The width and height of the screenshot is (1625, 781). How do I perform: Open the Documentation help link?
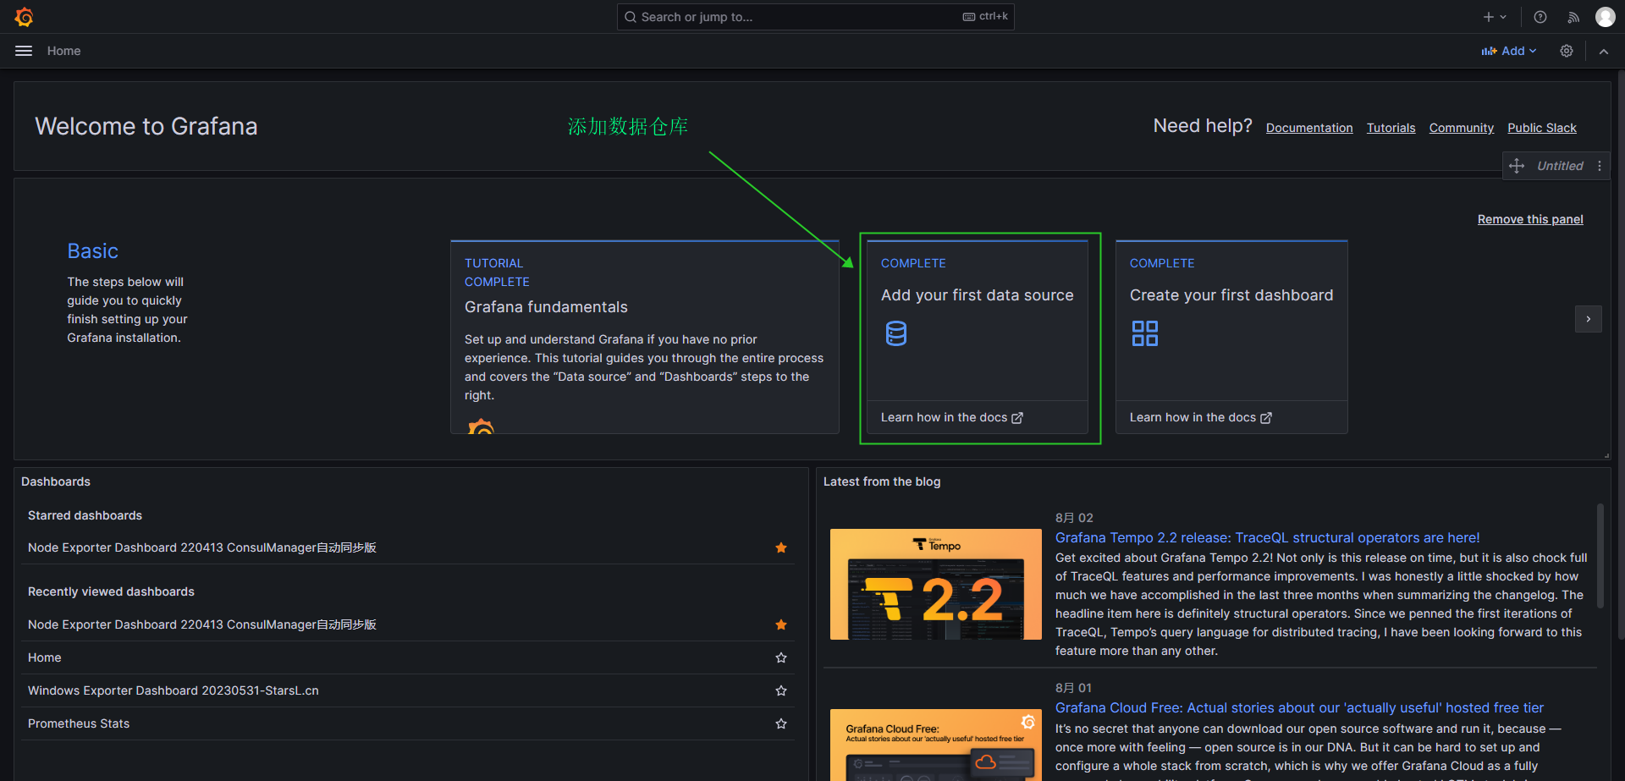click(x=1308, y=128)
